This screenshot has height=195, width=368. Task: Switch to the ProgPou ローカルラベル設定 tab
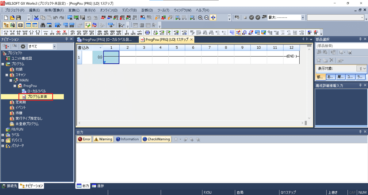[x=105, y=39]
